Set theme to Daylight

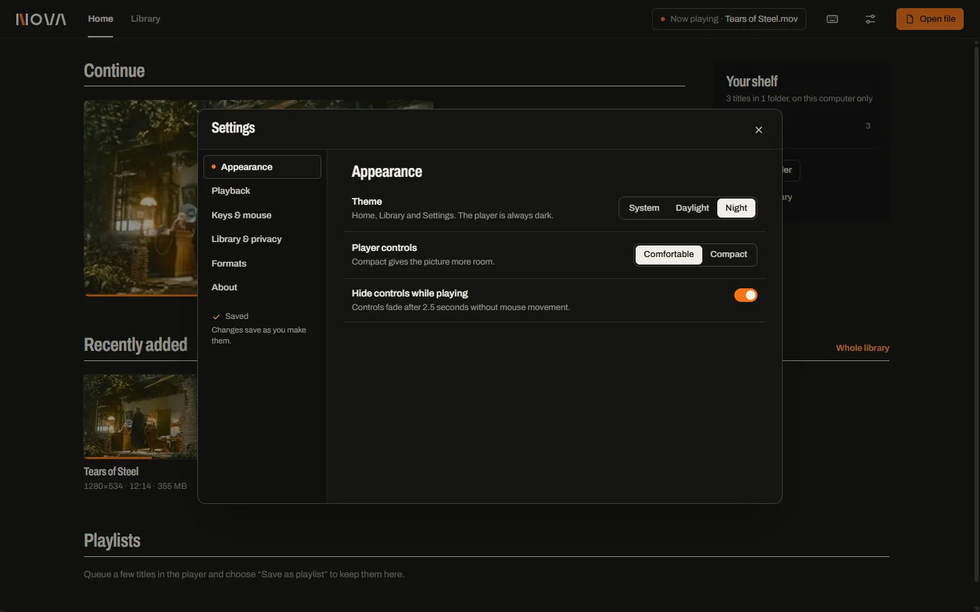pyautogui.click(x=692, y=208)
